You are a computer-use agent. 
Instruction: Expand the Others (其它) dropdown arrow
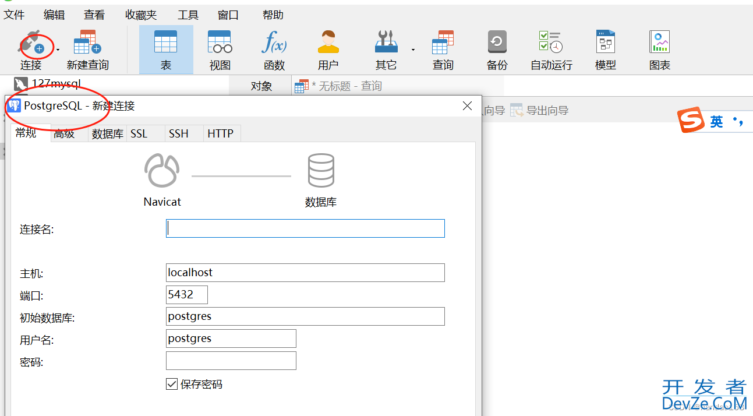413,50
